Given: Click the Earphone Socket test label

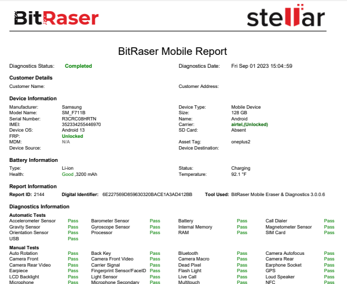Looking at the screenshot, I should coord(284,265).
